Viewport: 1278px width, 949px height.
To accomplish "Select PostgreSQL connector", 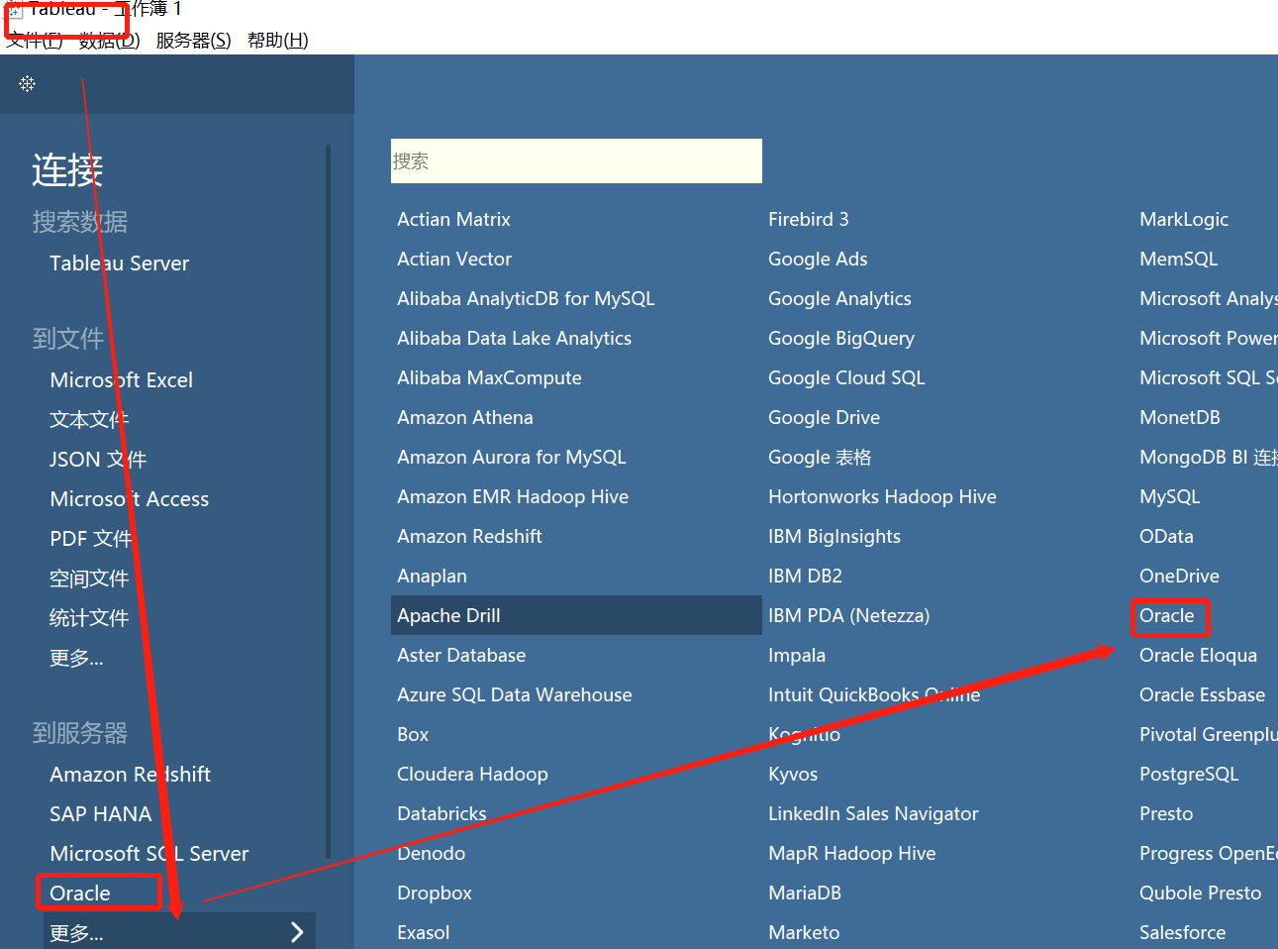I will click(1190, 774).
